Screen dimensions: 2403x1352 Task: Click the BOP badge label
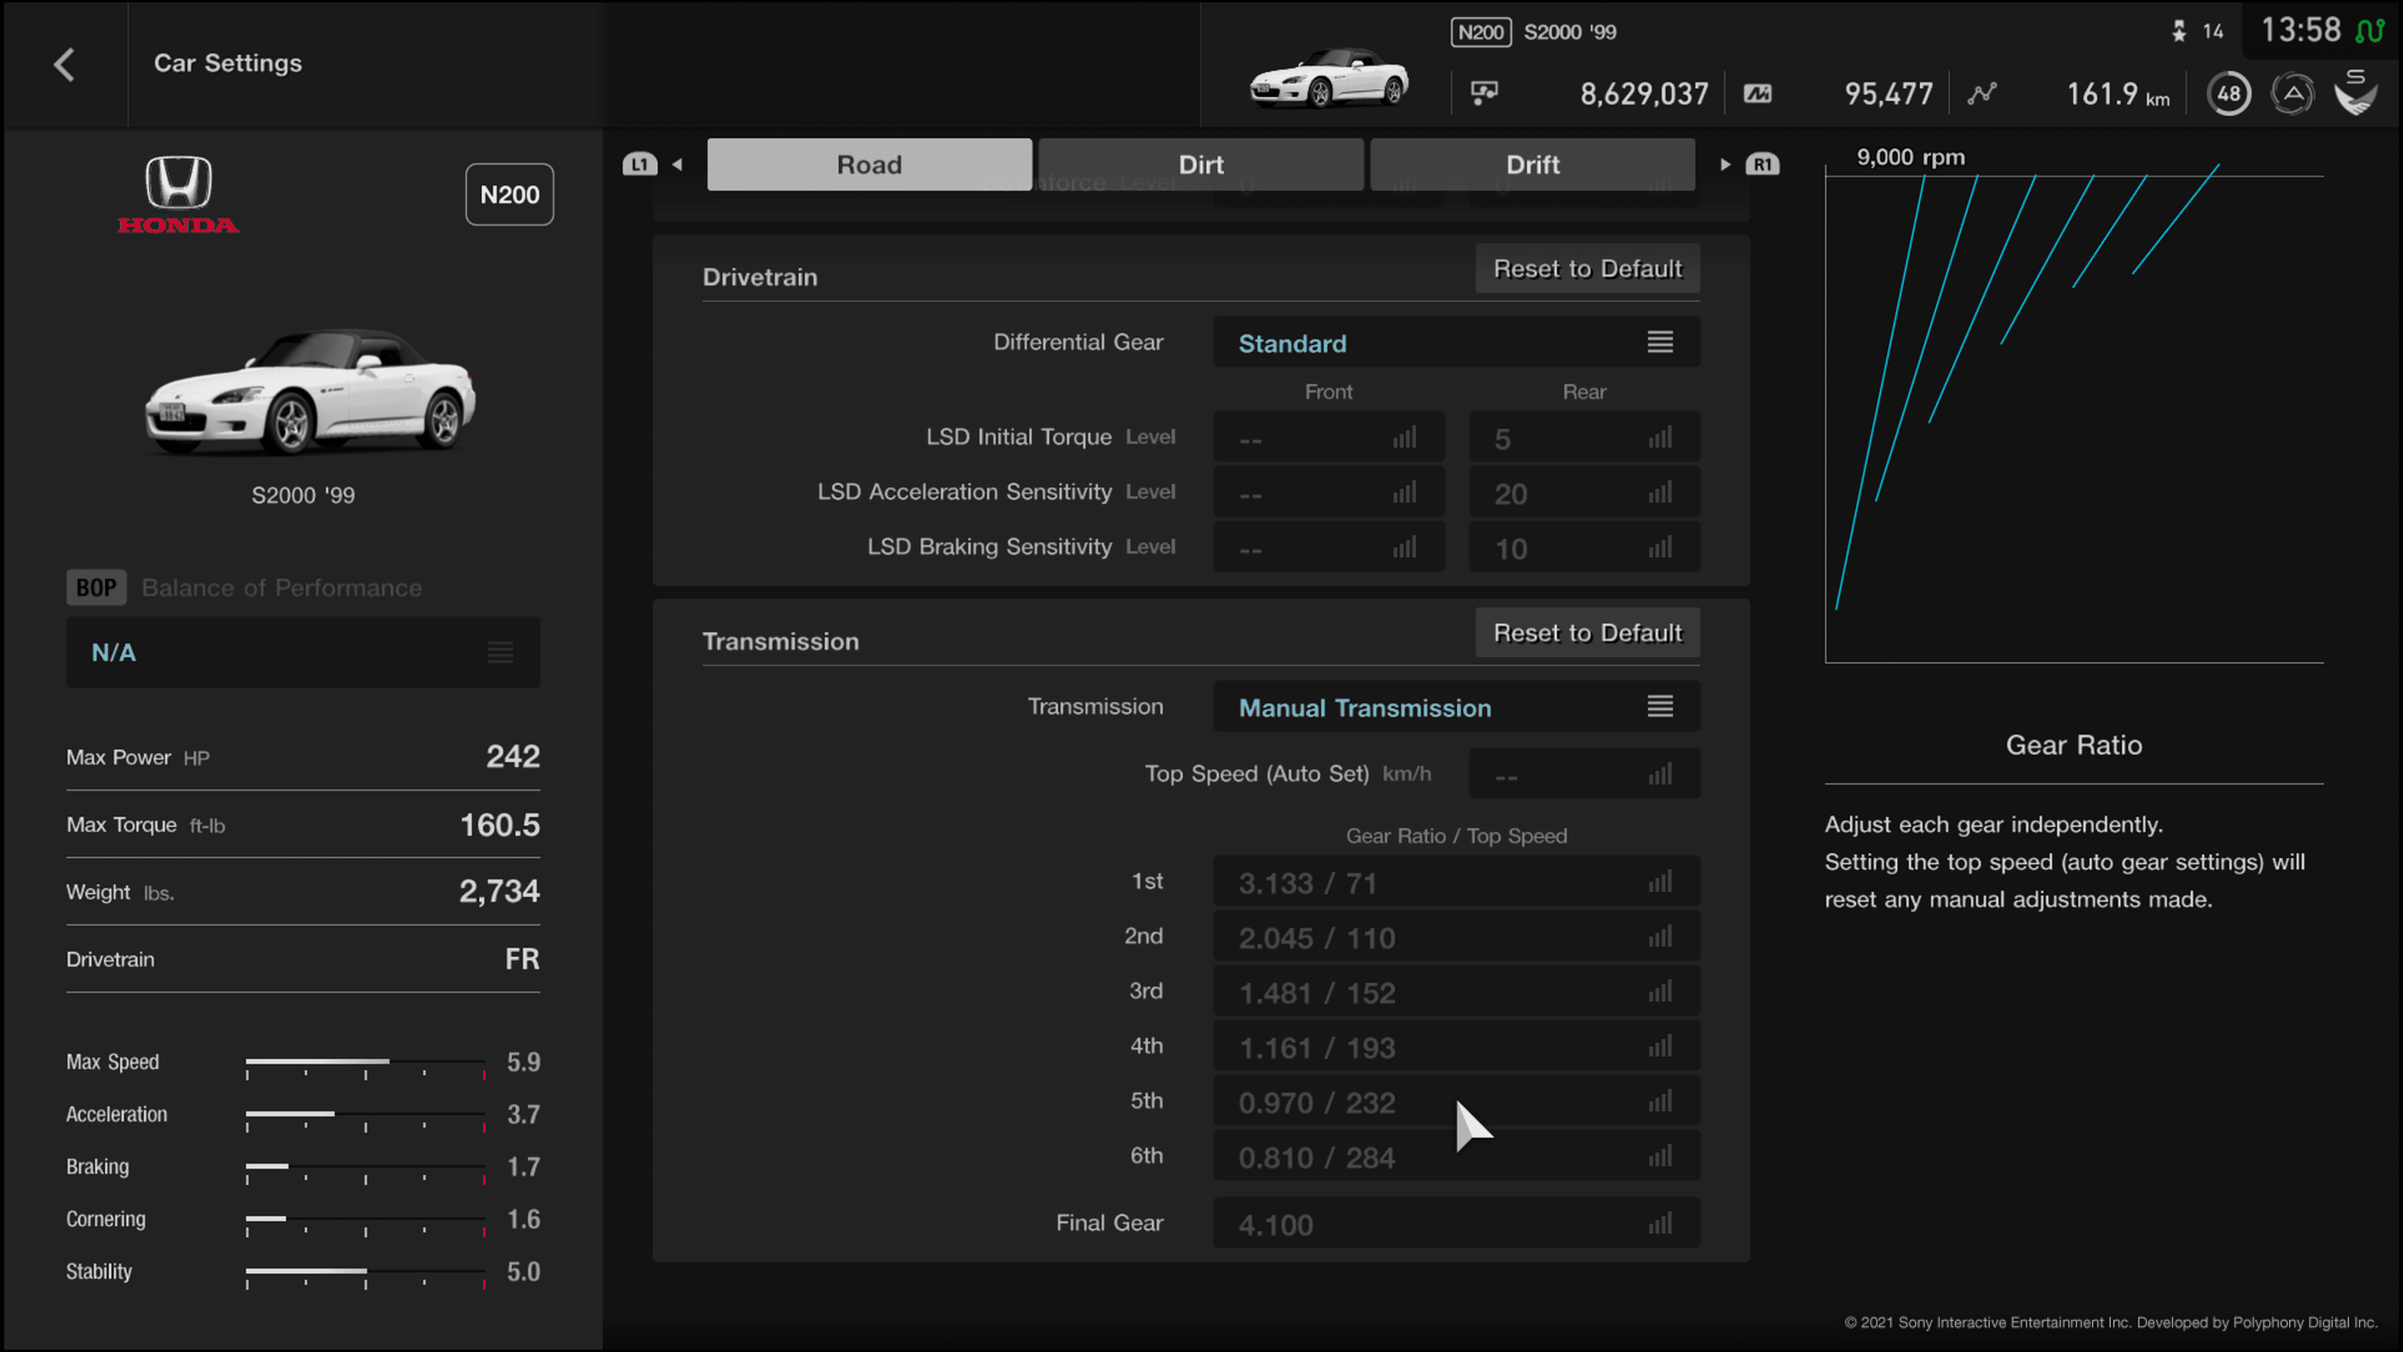click(x=96, y=588)
